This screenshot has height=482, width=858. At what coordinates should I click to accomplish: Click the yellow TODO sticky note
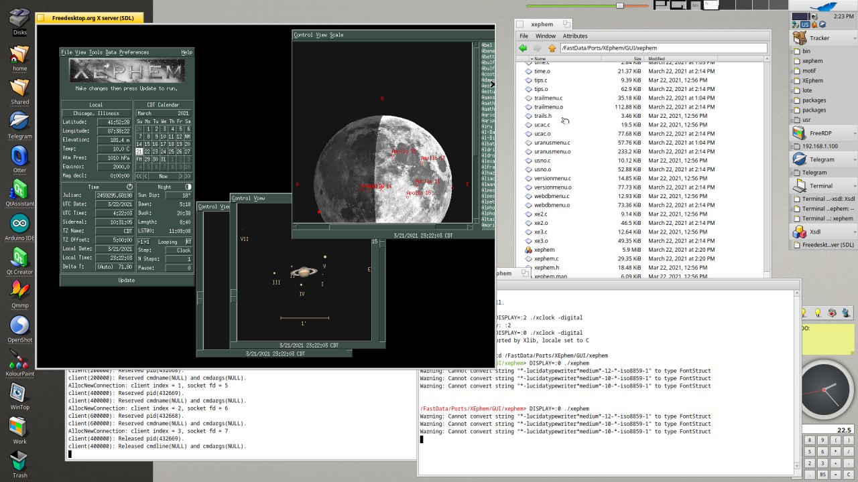829,340
